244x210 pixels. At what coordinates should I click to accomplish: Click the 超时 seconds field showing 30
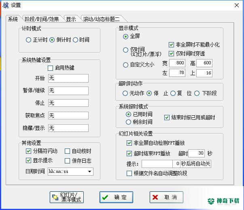[x=196, y=153]
